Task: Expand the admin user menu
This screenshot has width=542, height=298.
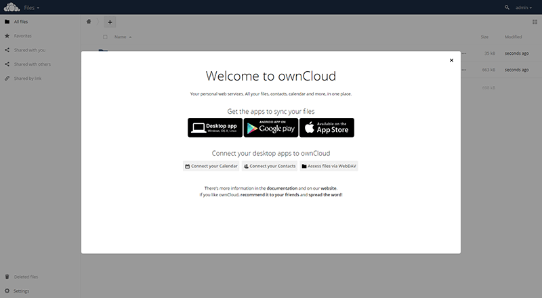Action: [x=523, y=7]
